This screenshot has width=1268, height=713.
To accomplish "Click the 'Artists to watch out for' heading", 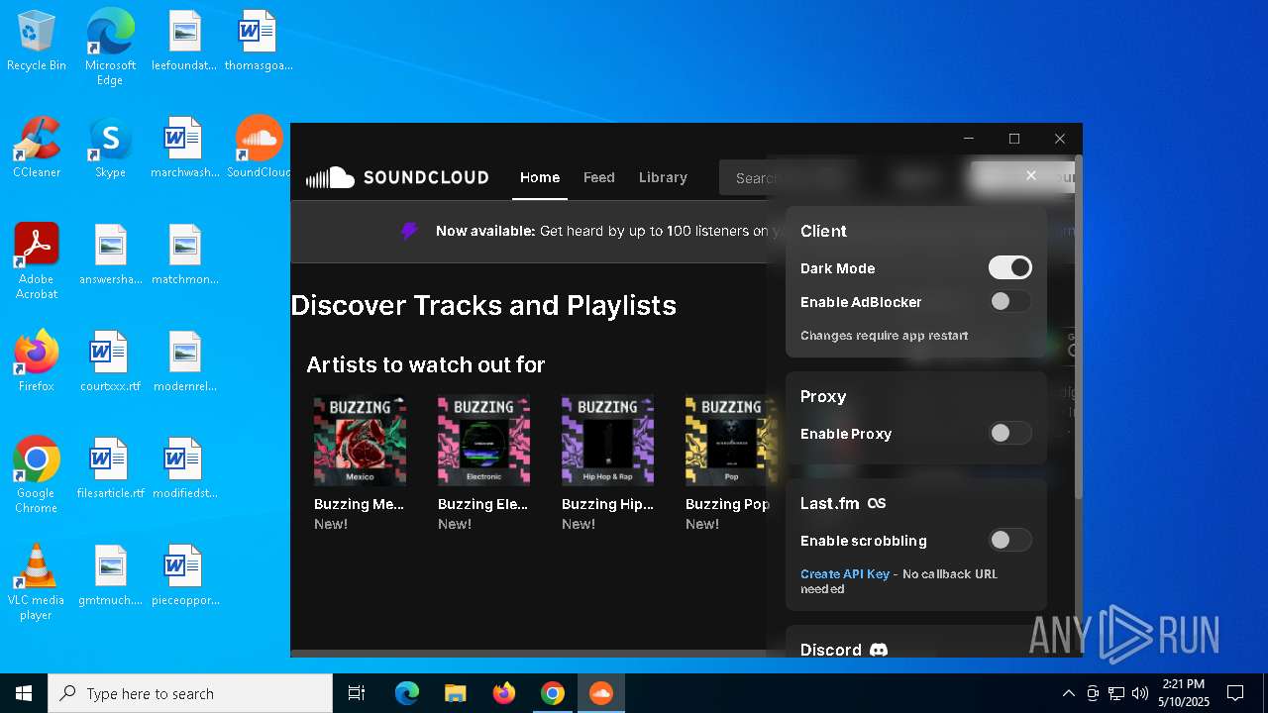I will click(x=426, y=364).
